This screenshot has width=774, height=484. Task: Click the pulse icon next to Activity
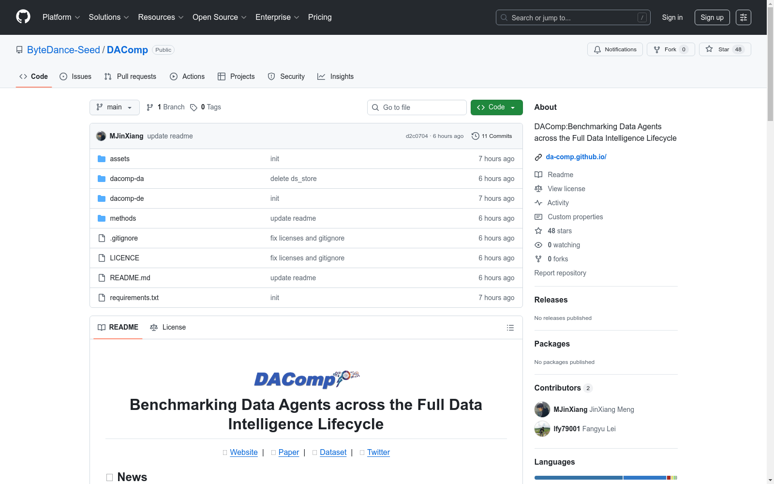(x=538, y=203)
